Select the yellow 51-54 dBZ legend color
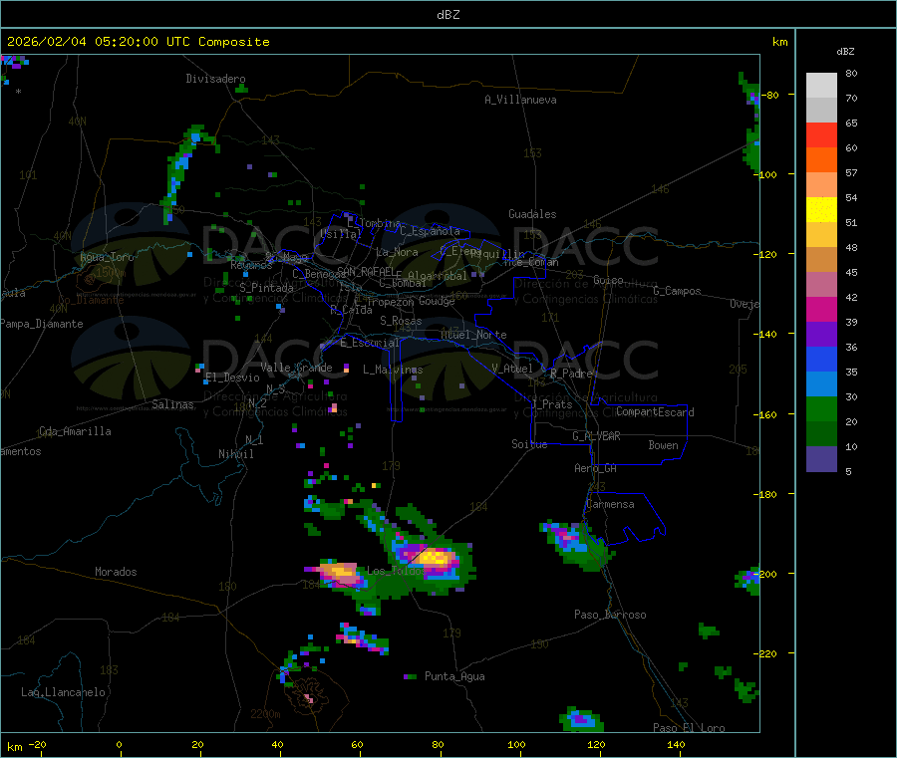The image size is (897, 758). 821,210
